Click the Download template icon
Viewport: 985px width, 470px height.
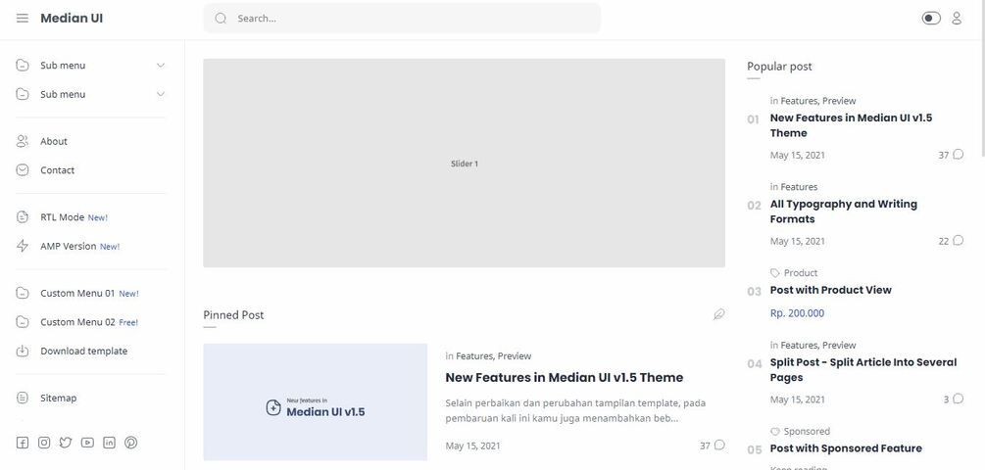coord(22,351)
